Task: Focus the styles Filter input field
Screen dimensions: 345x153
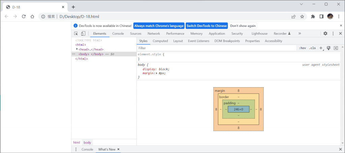Action: (x=216, y=48)
